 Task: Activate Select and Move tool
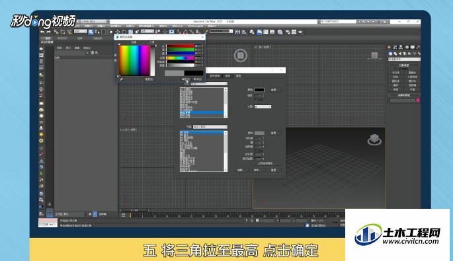[118, 32]
